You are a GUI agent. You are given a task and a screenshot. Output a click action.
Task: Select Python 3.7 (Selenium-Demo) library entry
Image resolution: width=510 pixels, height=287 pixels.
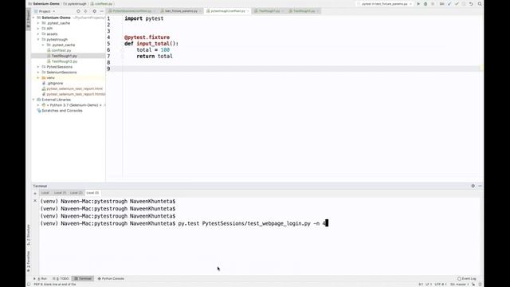click(74, 105)
